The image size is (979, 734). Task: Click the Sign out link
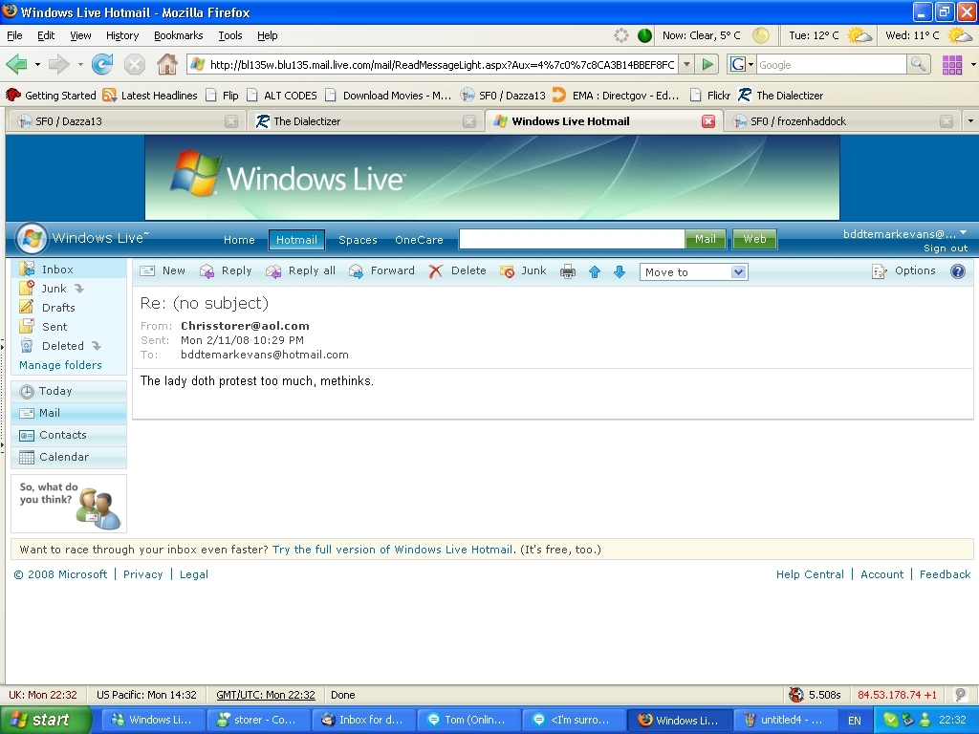click(945, 248)
